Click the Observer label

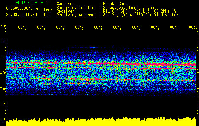tap(65, 4)
